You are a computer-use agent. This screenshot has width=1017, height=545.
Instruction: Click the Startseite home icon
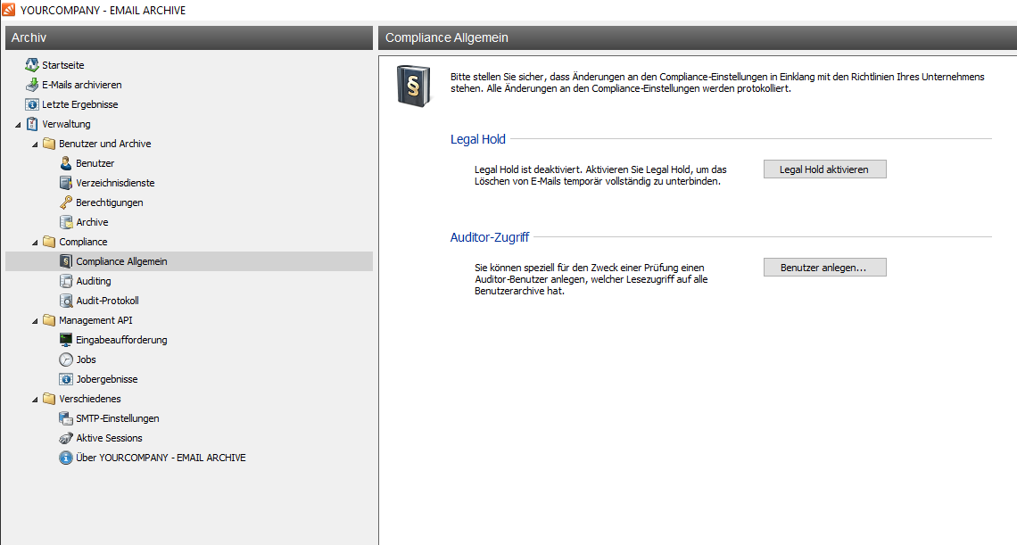(x=32, y=65)
